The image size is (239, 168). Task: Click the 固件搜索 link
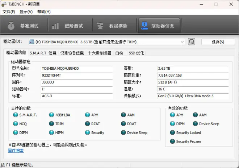tap(16, 151)
